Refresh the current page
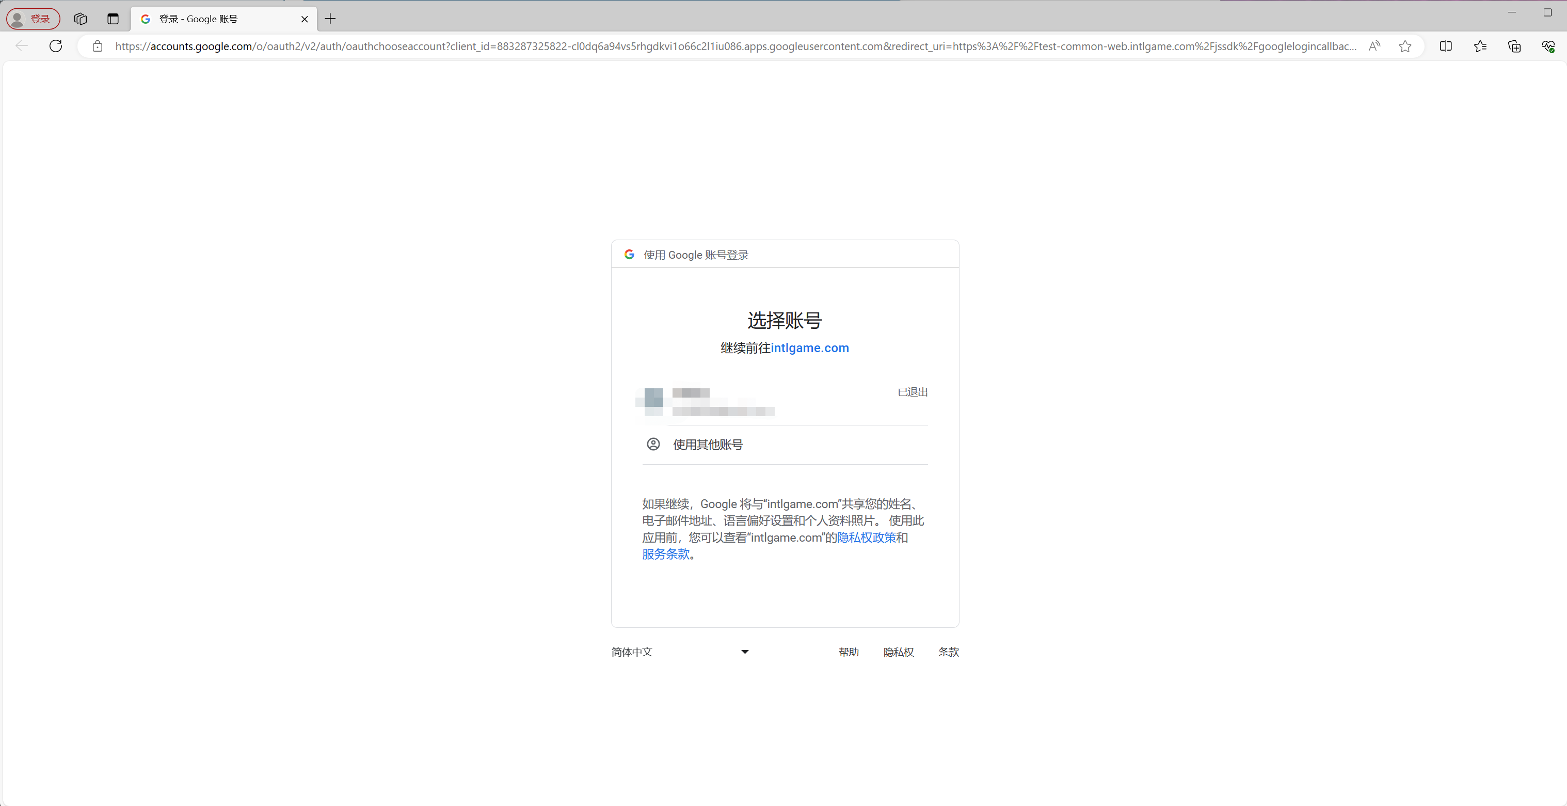Viewport: 1567px width, 806px height. (55, 45)
